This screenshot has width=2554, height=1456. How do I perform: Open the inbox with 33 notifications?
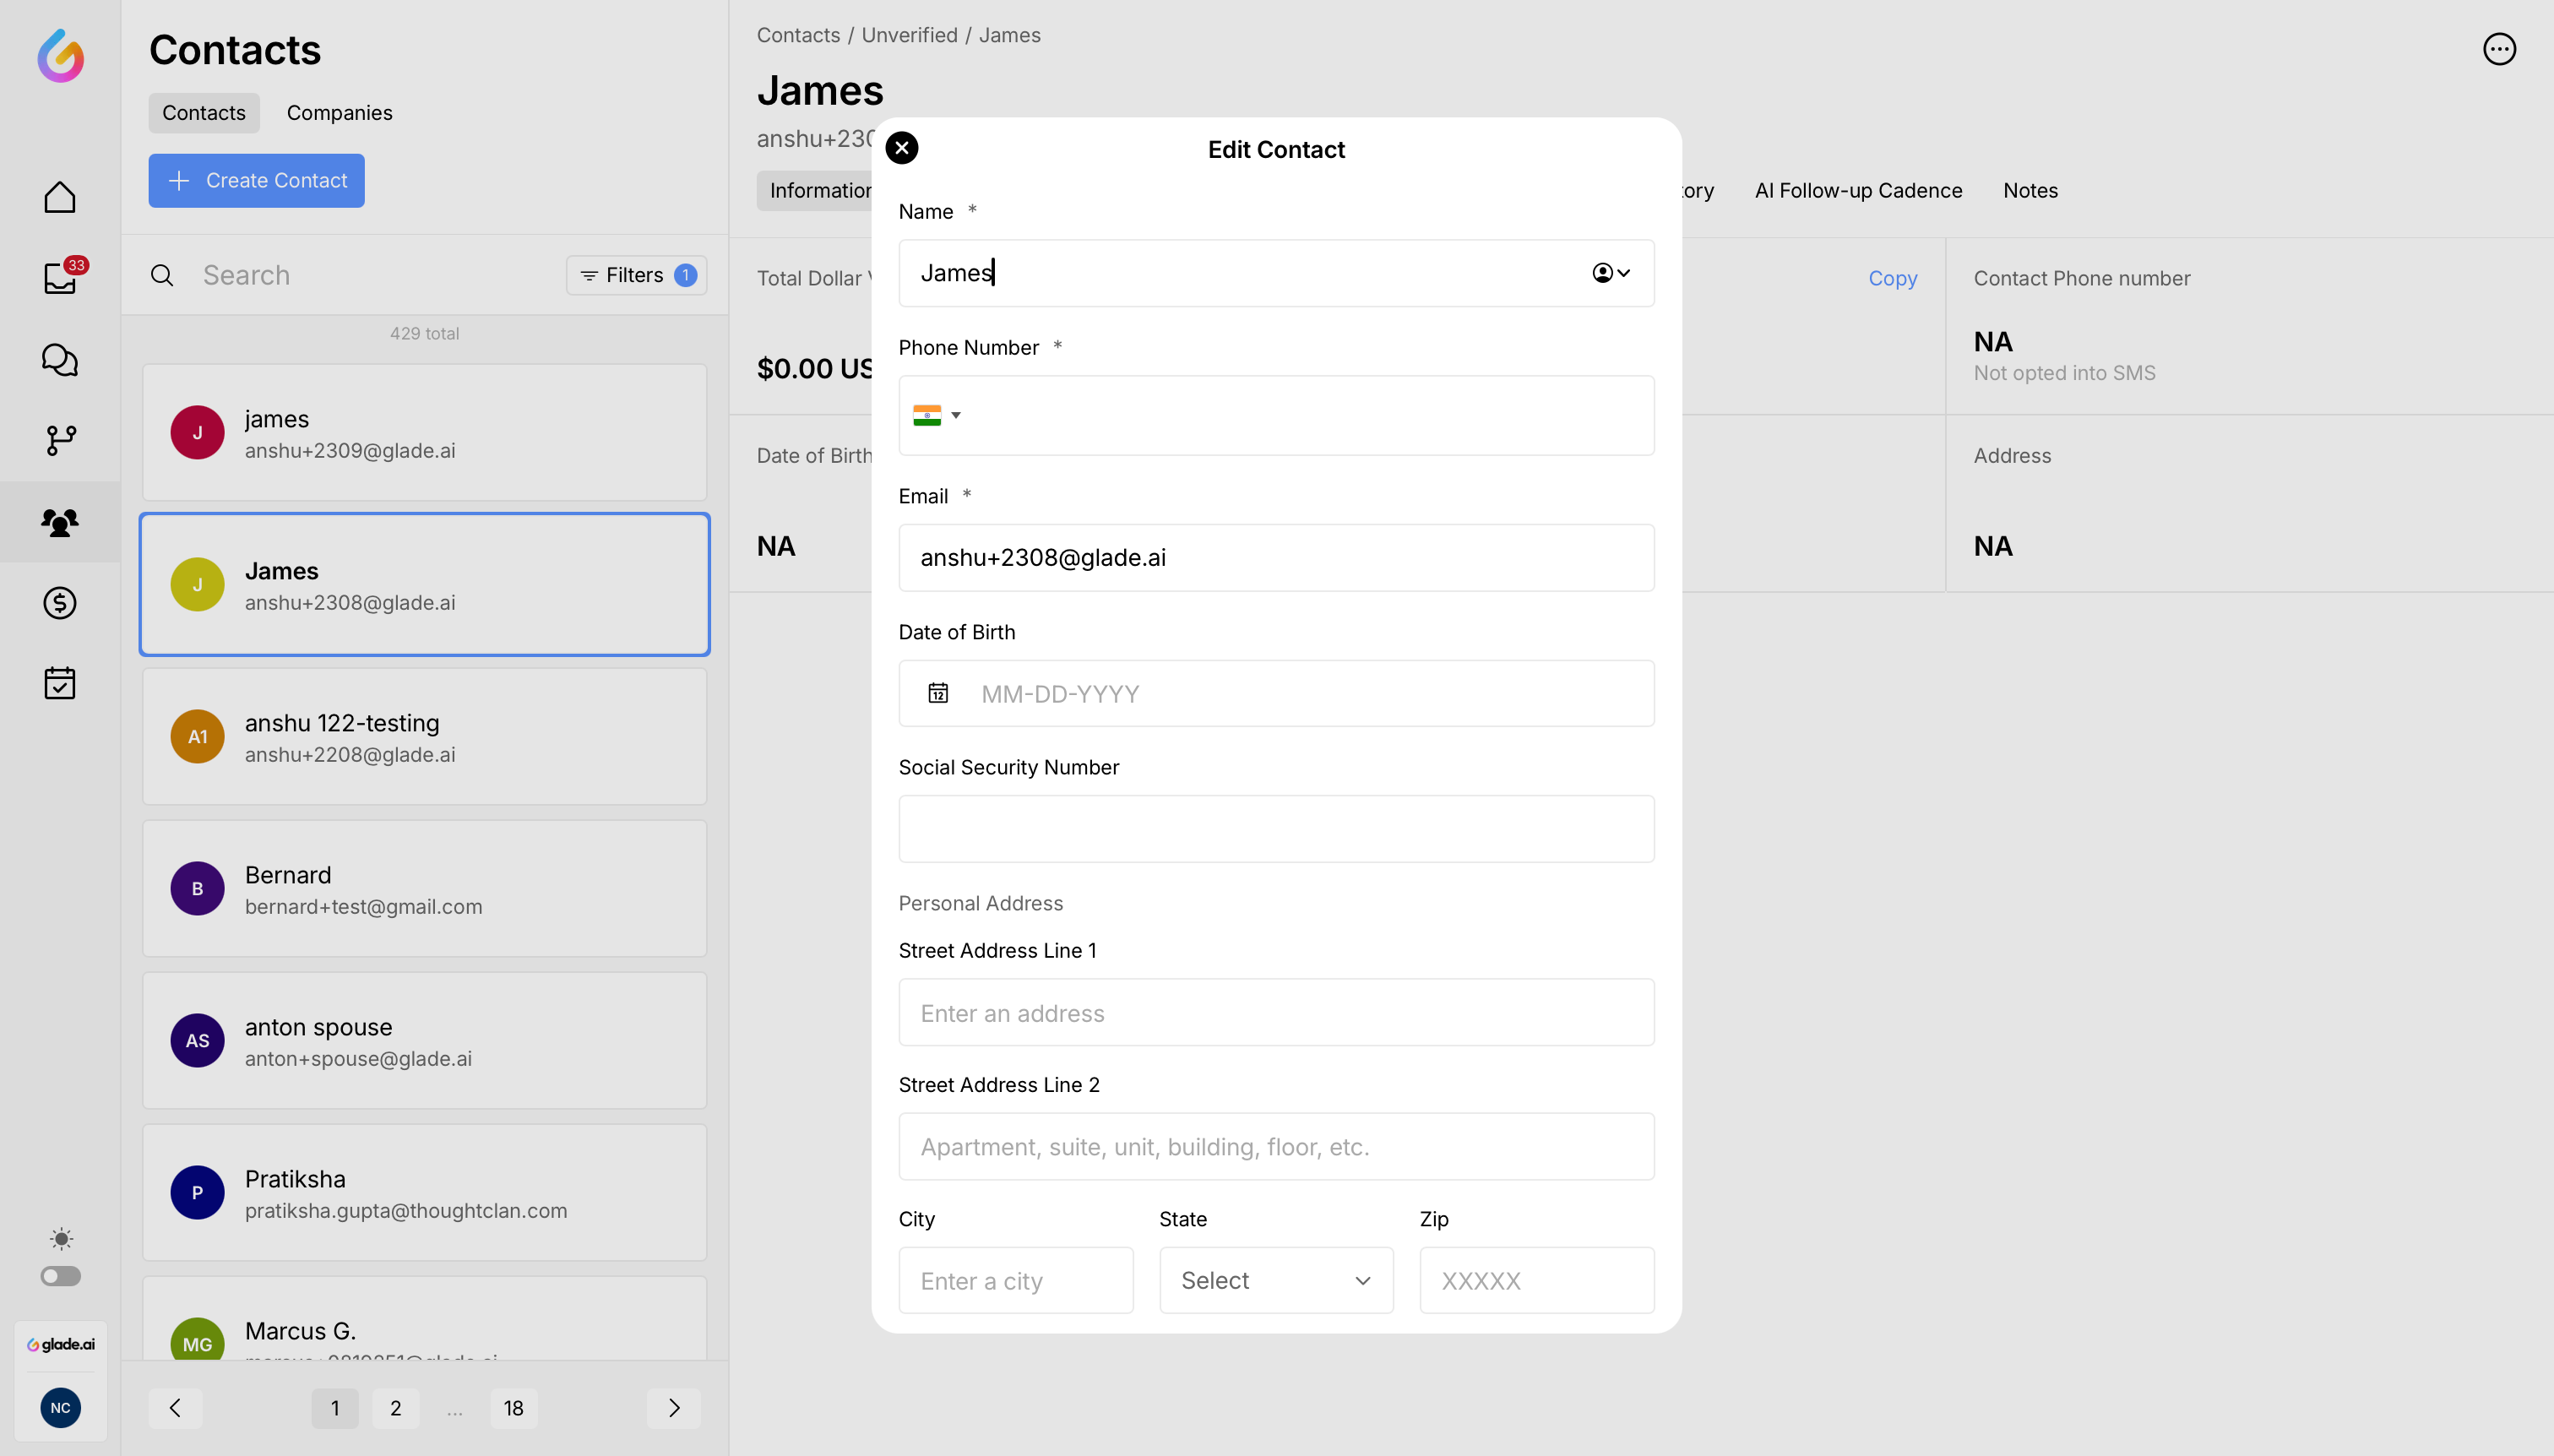pos(60,278)
